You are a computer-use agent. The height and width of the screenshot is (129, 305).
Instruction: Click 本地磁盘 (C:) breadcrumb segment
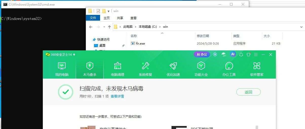pyautogui.click(x=148, y=27)
